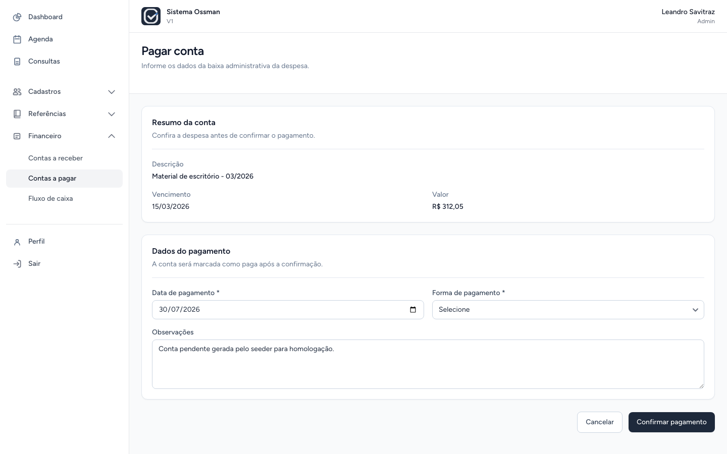Image resolution: width=727 pixels, height=454 pixels.
Task: Click the Agenda calendar icon in sidebar
Action: [x=17, y=39]
